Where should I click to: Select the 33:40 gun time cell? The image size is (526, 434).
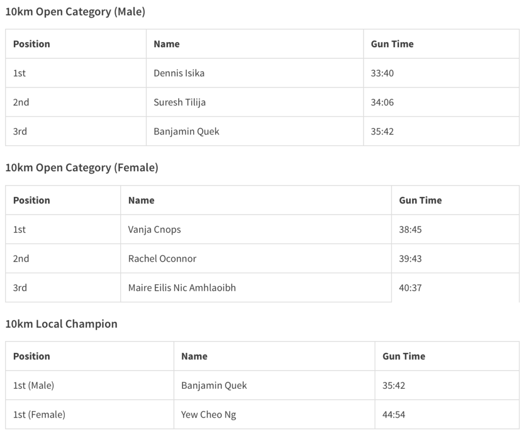point(382,73)
